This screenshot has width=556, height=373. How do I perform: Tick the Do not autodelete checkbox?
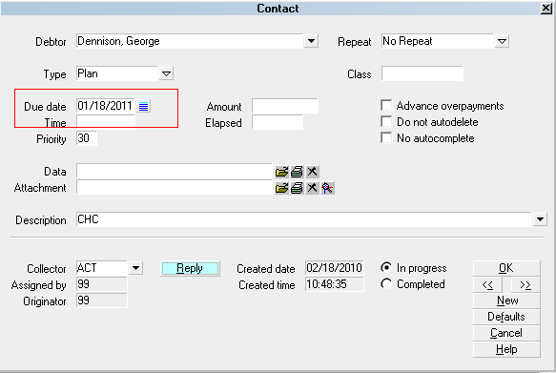(386, 121)
